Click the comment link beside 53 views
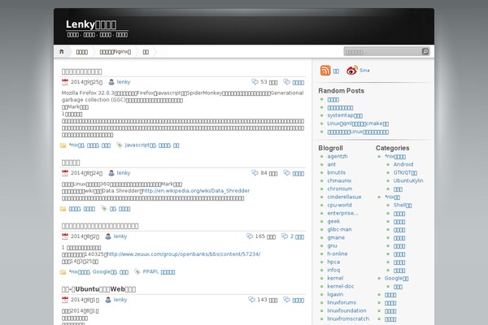Screen dimensions: 488x325 coord(298,82)
